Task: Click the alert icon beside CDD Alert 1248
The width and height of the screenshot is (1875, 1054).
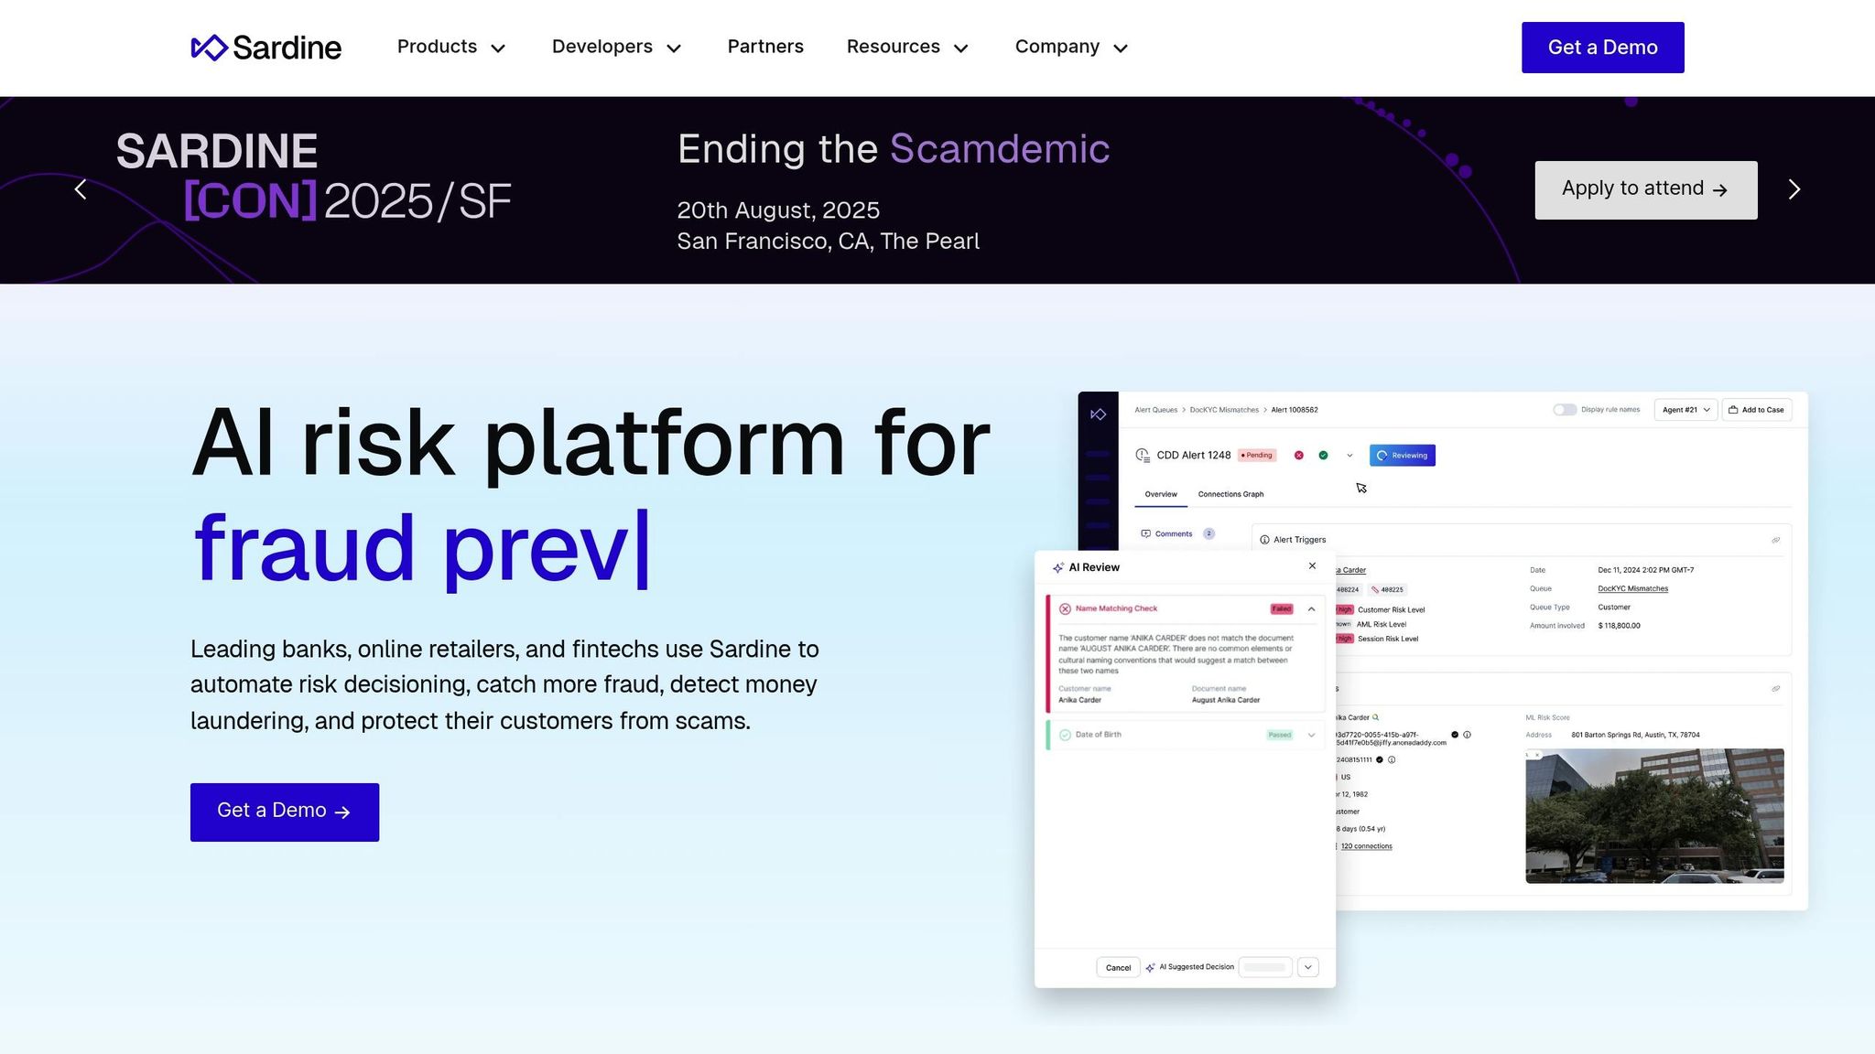Action: 1142,455
